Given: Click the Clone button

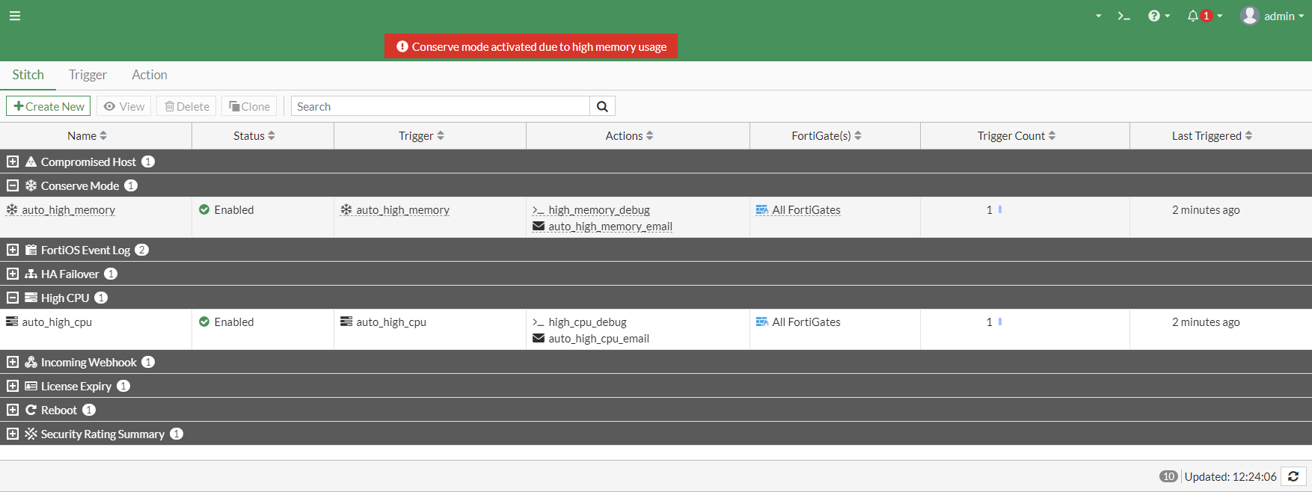Looking at the screenshot, I should 250,106.
